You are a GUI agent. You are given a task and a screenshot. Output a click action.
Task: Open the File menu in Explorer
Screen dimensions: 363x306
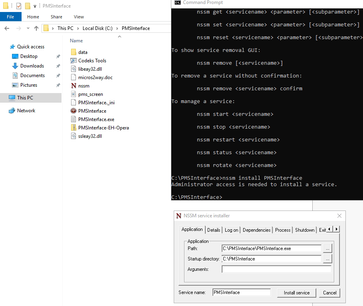pos(11,17)
